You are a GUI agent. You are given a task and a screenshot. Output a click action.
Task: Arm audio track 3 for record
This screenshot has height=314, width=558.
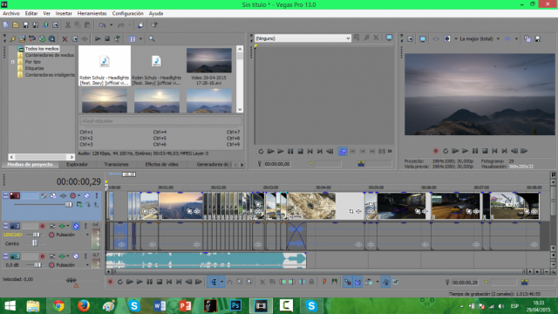coord(43,256)
